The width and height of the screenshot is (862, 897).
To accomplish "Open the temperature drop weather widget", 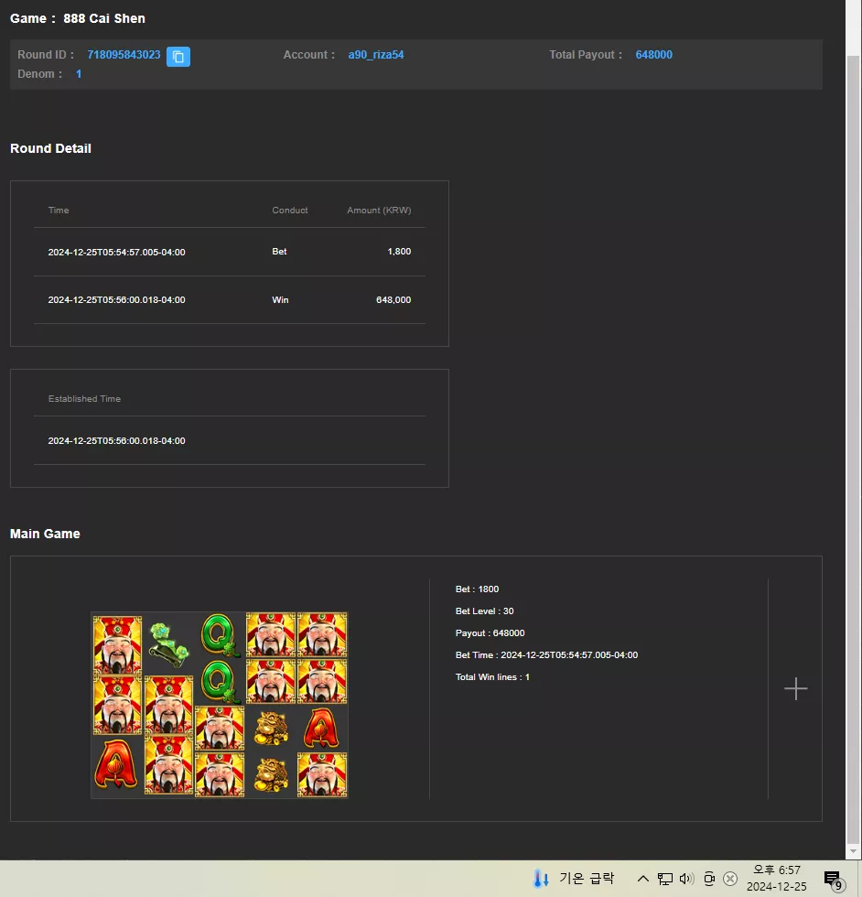I will [574, 878].
